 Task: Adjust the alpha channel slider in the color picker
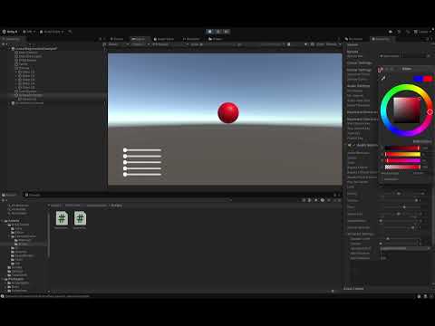pos(402,167)
